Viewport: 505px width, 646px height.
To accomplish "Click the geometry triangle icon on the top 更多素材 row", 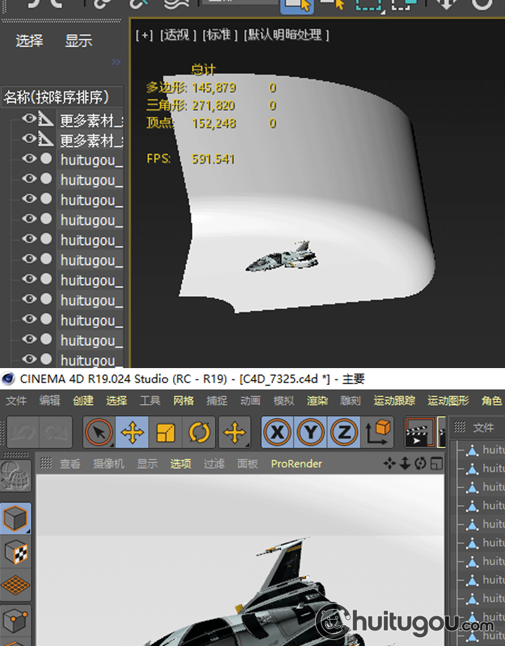I will pyautogui.click(x=46, y=120).
